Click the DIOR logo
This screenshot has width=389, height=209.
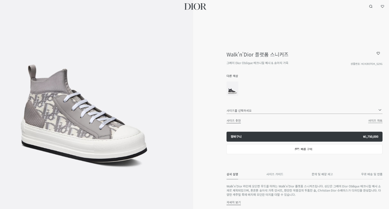pyautogui.click(x=195, y=6)
